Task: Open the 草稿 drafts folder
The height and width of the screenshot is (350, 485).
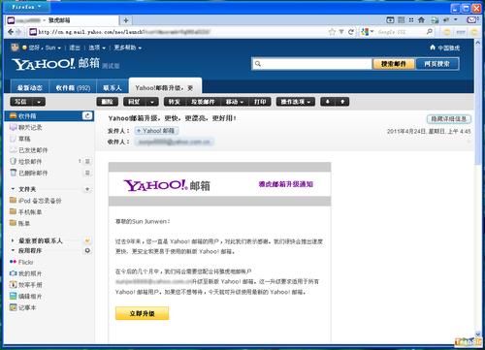Action: [x=24, y=139]
